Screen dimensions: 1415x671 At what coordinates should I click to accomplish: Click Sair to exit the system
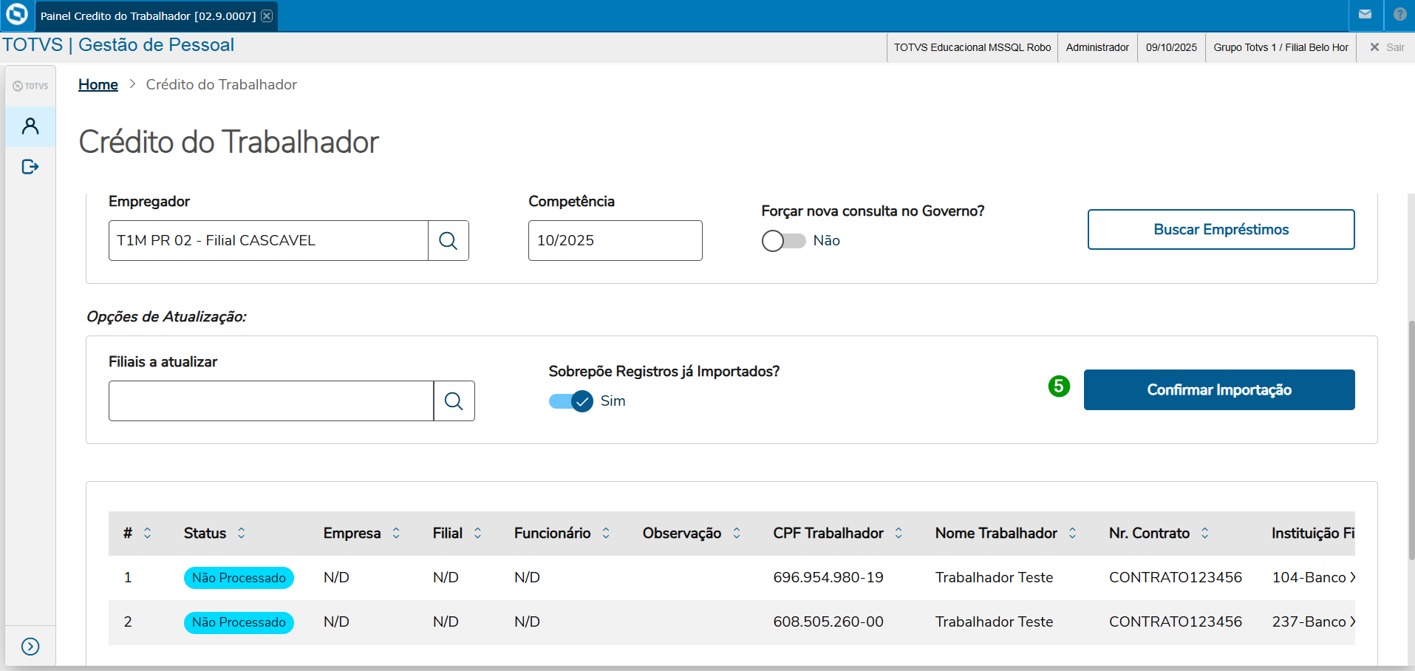(x=1388, y=47)
